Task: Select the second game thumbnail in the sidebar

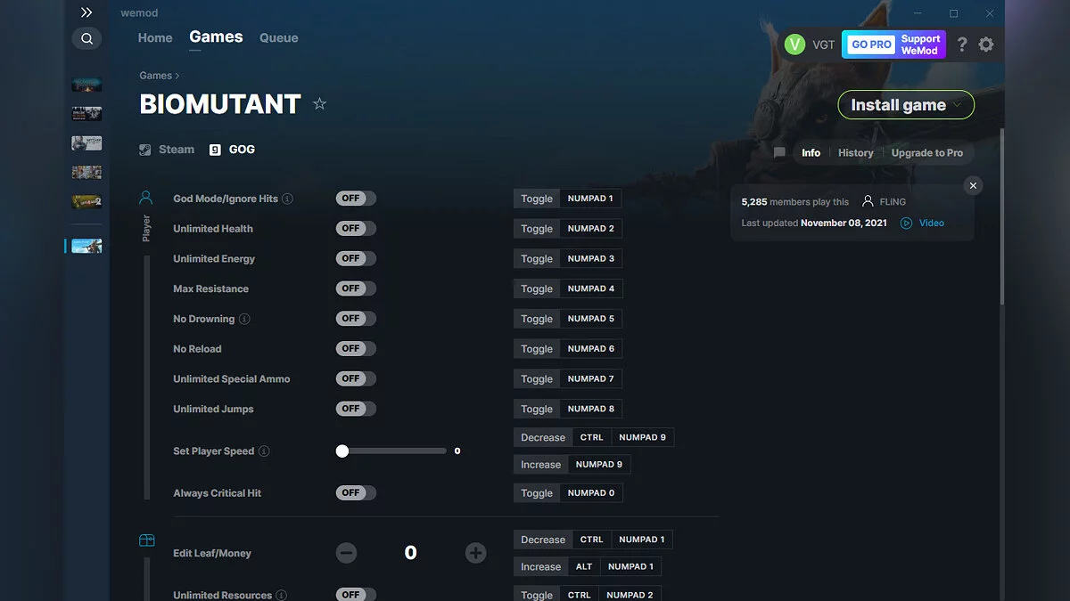Action: click(86, 114)
